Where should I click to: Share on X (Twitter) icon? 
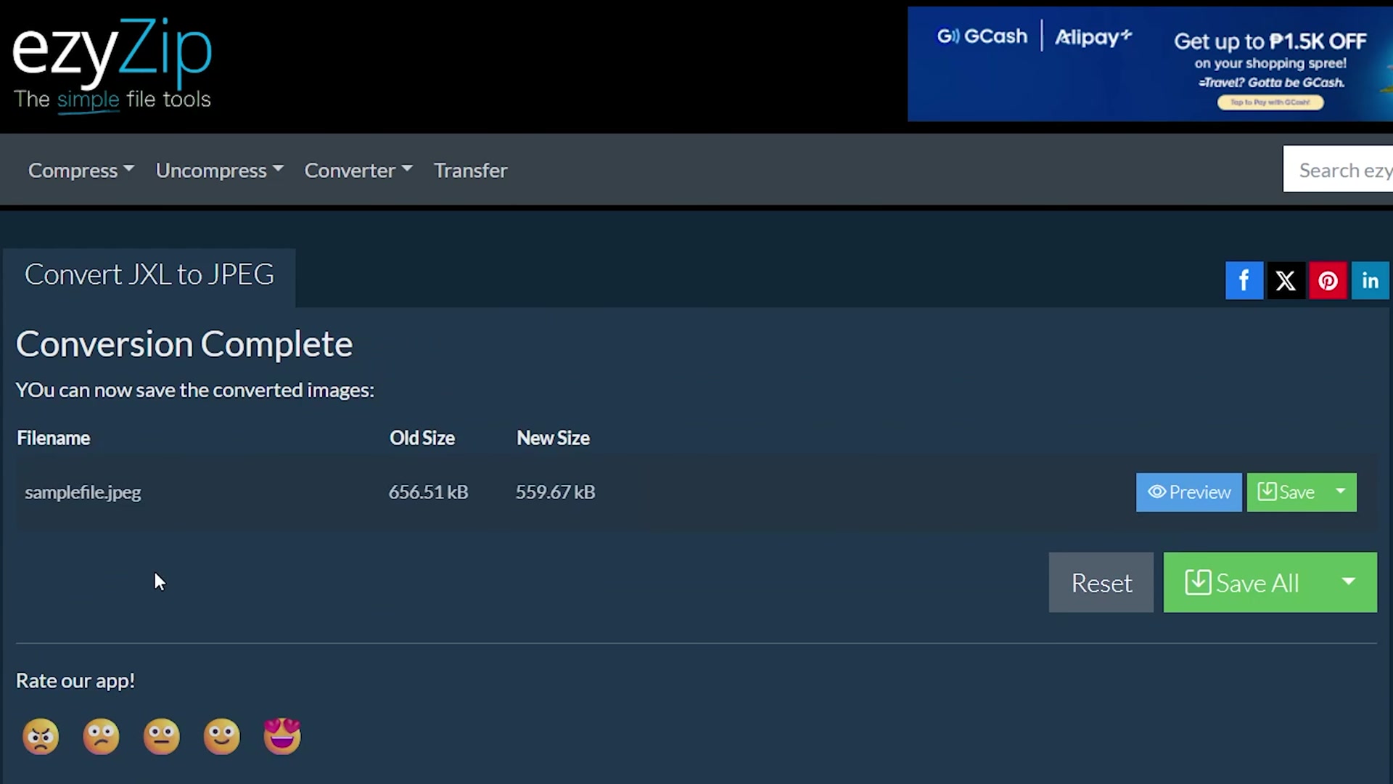coord(1286,280)
